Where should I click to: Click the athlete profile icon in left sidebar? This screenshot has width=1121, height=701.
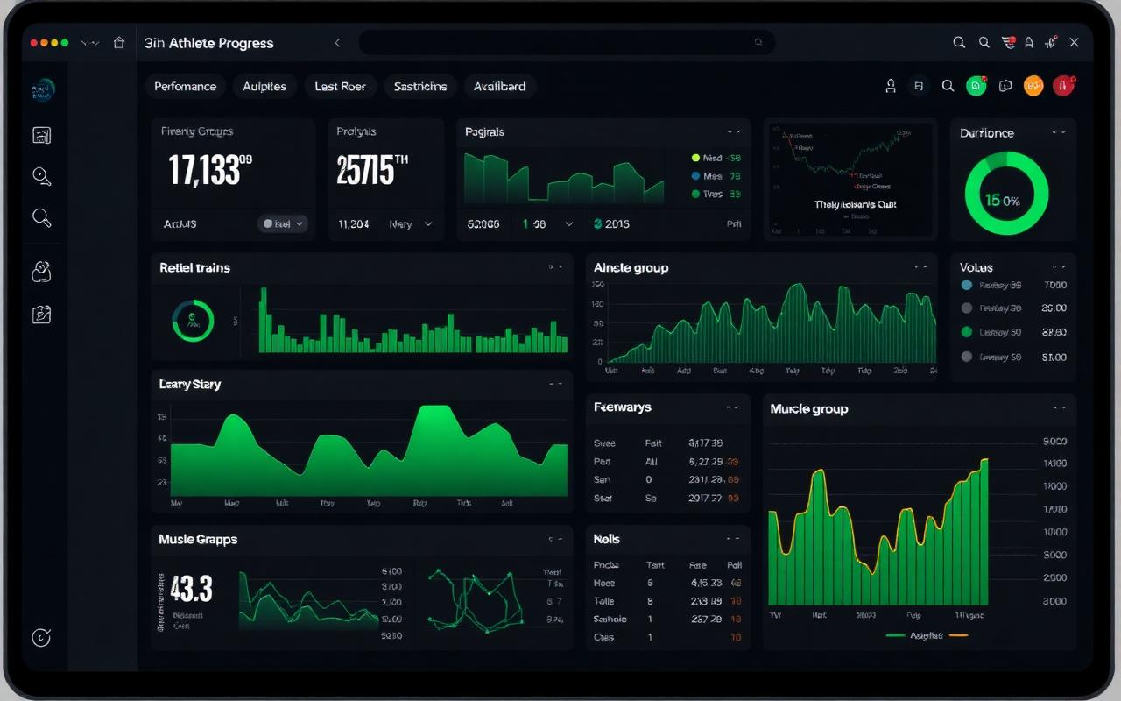tap(41, 272)
